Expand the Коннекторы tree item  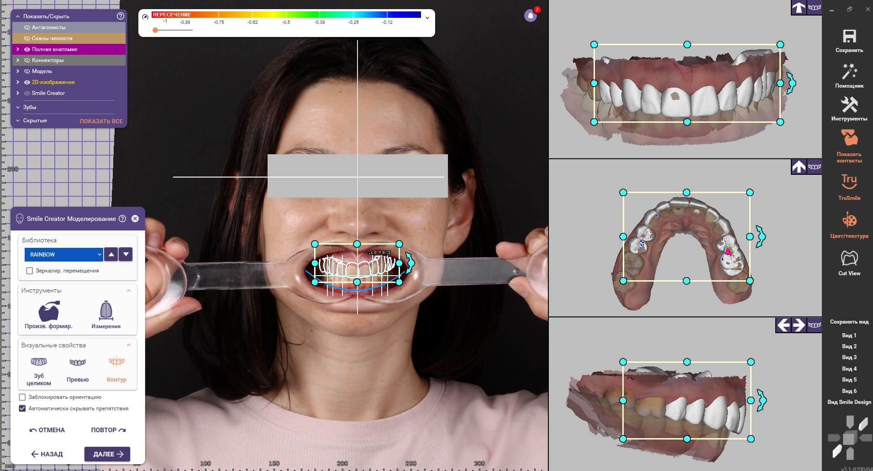click(x=18, y=60)
